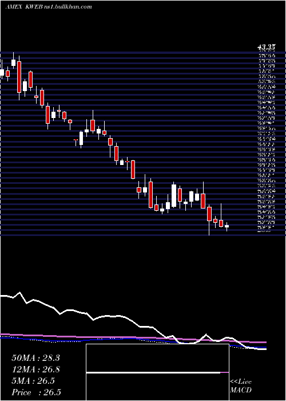Click the <<Live MACD label

click(241, 386)
